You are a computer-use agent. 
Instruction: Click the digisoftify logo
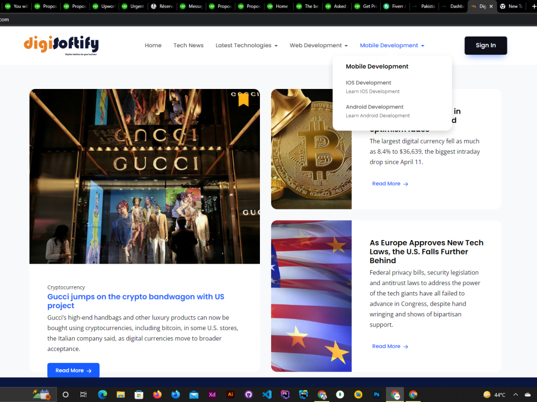61,45
